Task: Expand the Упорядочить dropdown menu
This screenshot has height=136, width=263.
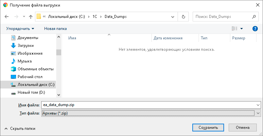Action: coord(20,29)
